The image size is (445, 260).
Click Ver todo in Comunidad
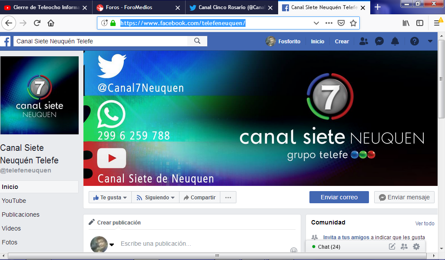[425, 224]
